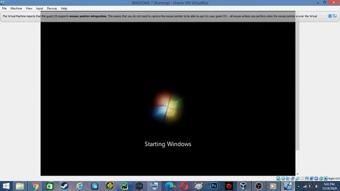The height and width of the screenshot is (191, 340).
Task: Click the taskbar clock showing 5:03 PM
Action: 329,186
